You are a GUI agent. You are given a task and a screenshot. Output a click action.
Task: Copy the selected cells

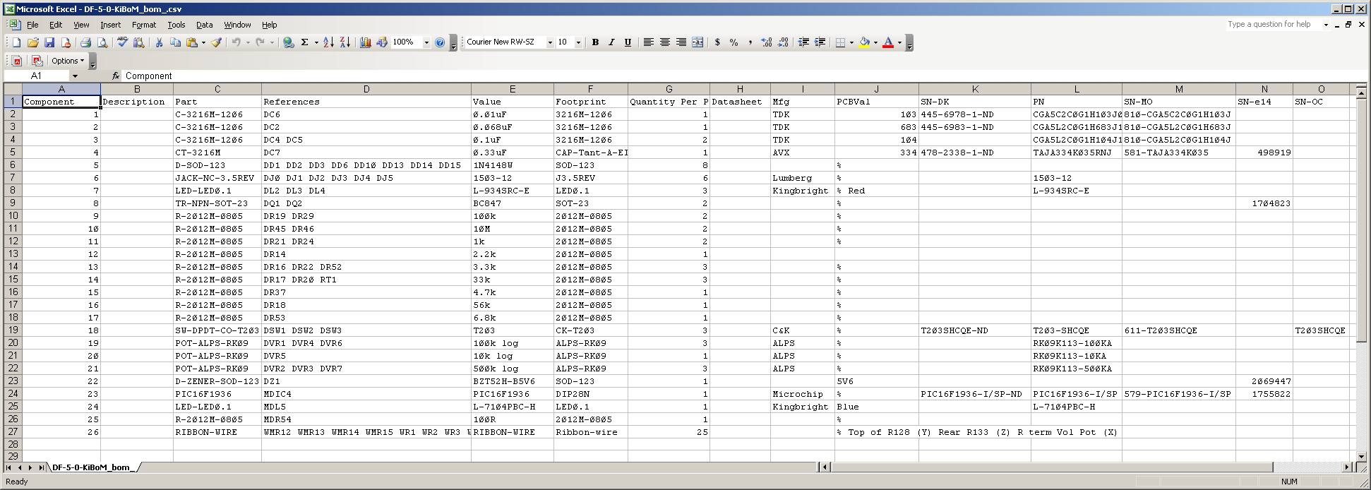(175, 42)
